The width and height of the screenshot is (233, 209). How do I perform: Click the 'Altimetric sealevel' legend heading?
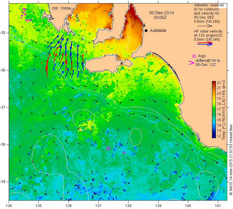(209, 5)
